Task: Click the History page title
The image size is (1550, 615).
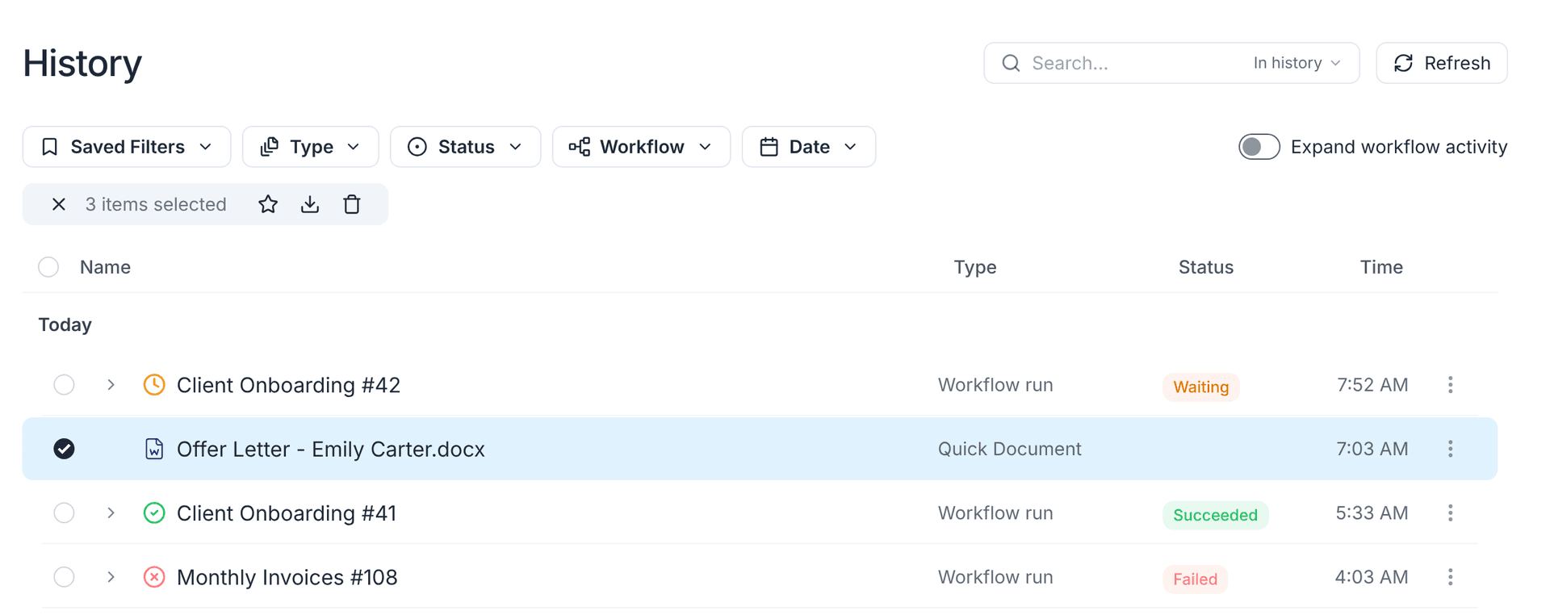Action: (82, 63)
